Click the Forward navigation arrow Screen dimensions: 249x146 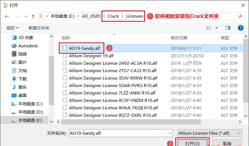click(x=18, y=16)
